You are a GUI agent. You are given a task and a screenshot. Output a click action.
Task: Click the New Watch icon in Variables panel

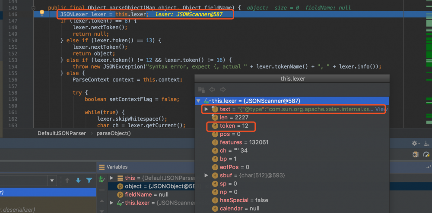click(102, 179)
